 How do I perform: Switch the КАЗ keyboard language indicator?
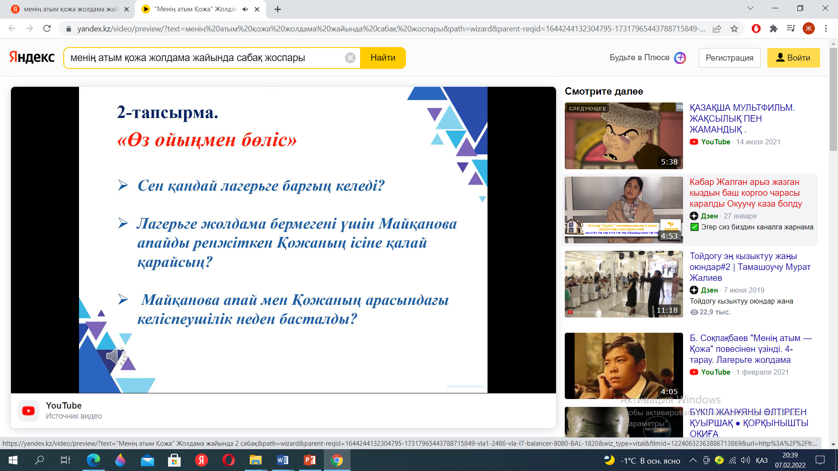point(762,461)
